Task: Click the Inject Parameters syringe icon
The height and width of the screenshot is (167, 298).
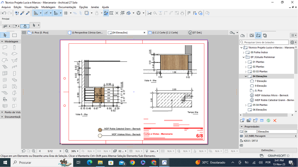Action: point(28,13)
